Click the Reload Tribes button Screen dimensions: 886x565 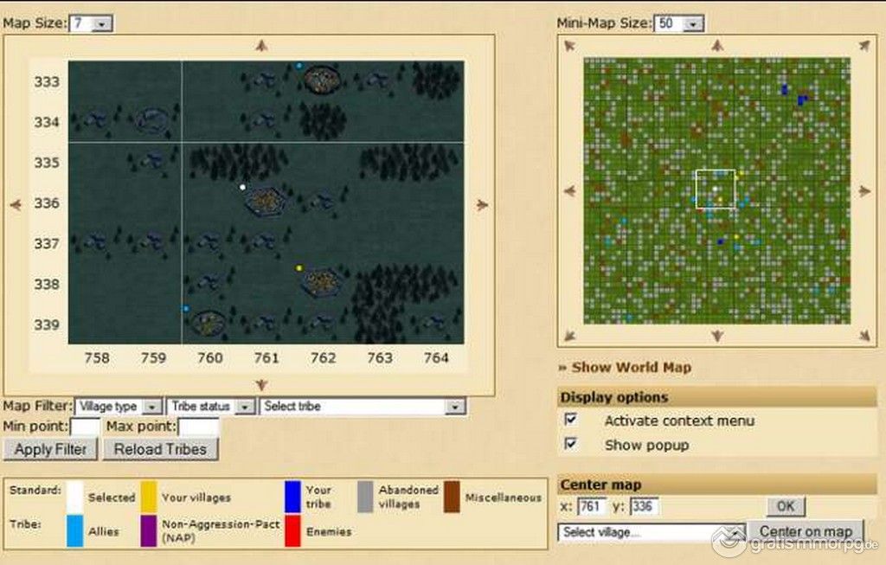(x=160, y=449)
